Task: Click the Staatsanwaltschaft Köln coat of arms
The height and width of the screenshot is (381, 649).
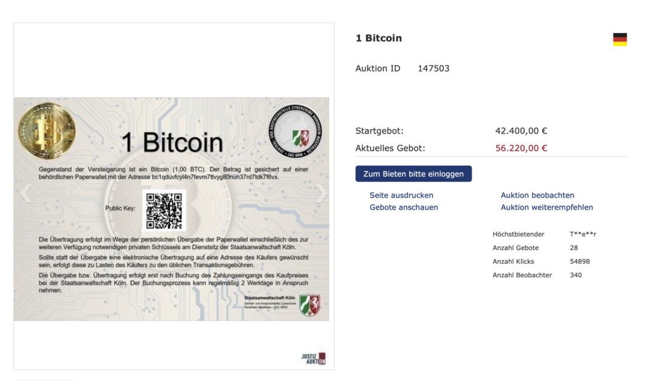Action: pyautogui.click(x=309, y=306)
